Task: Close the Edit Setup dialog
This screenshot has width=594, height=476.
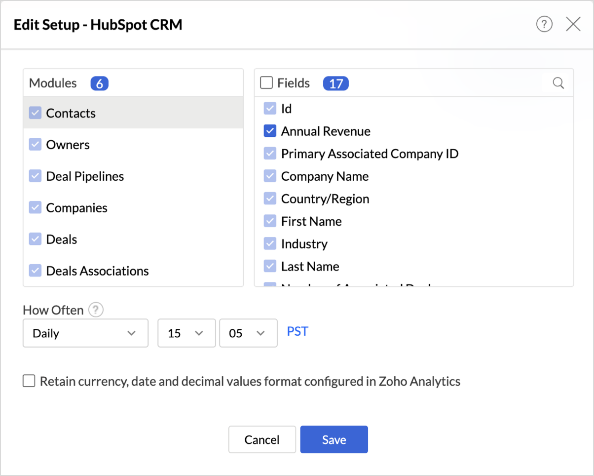Action: (573, 24)
